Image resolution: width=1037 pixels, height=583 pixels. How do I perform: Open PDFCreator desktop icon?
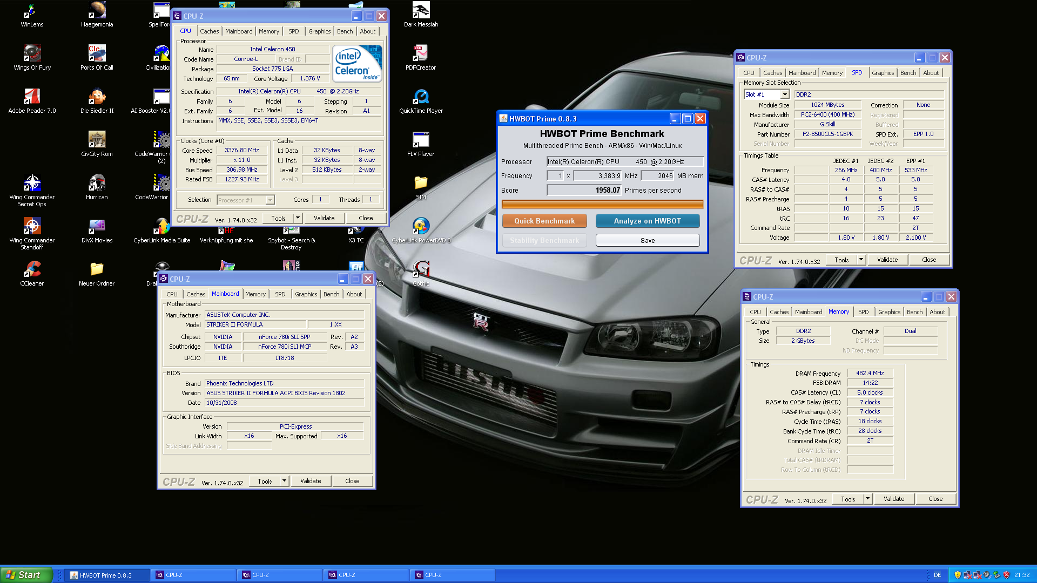[x=421, y=58]
